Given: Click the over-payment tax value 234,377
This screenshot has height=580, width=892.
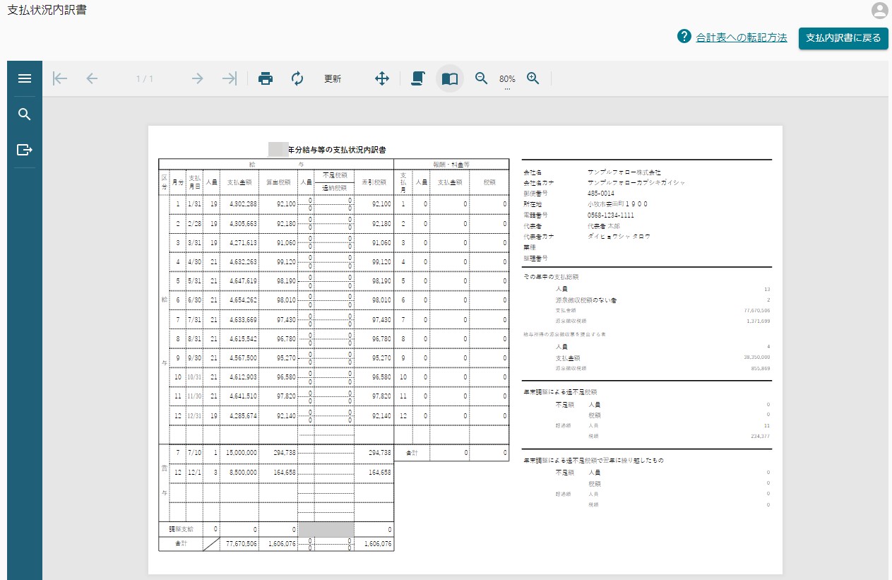Looking at the screenshot, I should [761, 436].
